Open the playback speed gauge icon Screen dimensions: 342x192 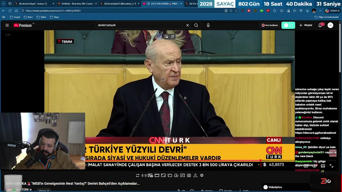[x=176, y=175]
